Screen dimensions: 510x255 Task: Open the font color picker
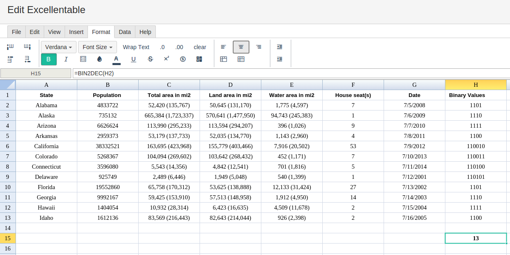pyautogui.click(x=117, y=59)
